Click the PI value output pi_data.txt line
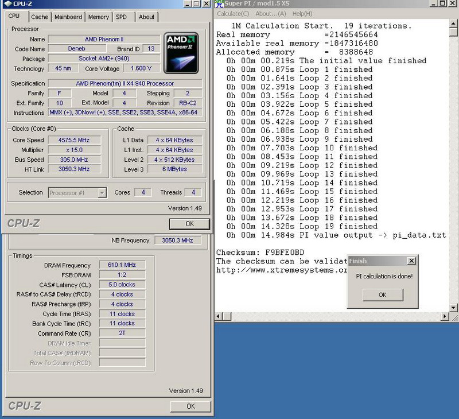The width and height of the screenshot is (459, 419). (x=336, y=235)
